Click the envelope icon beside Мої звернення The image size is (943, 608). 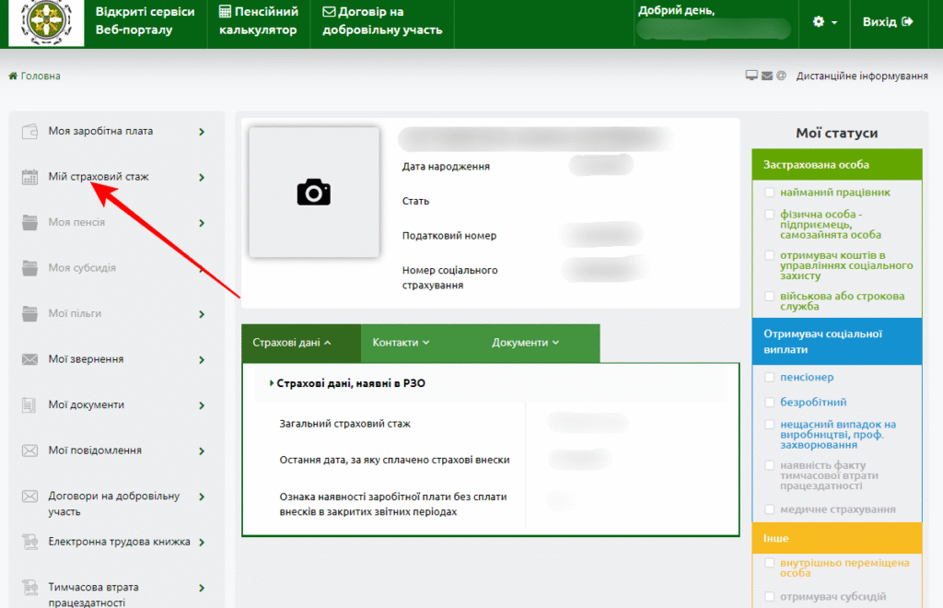click(29, 359)
